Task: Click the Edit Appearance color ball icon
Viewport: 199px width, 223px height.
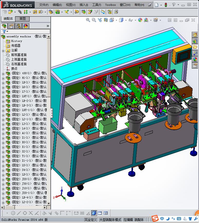Action: point(140,20)
